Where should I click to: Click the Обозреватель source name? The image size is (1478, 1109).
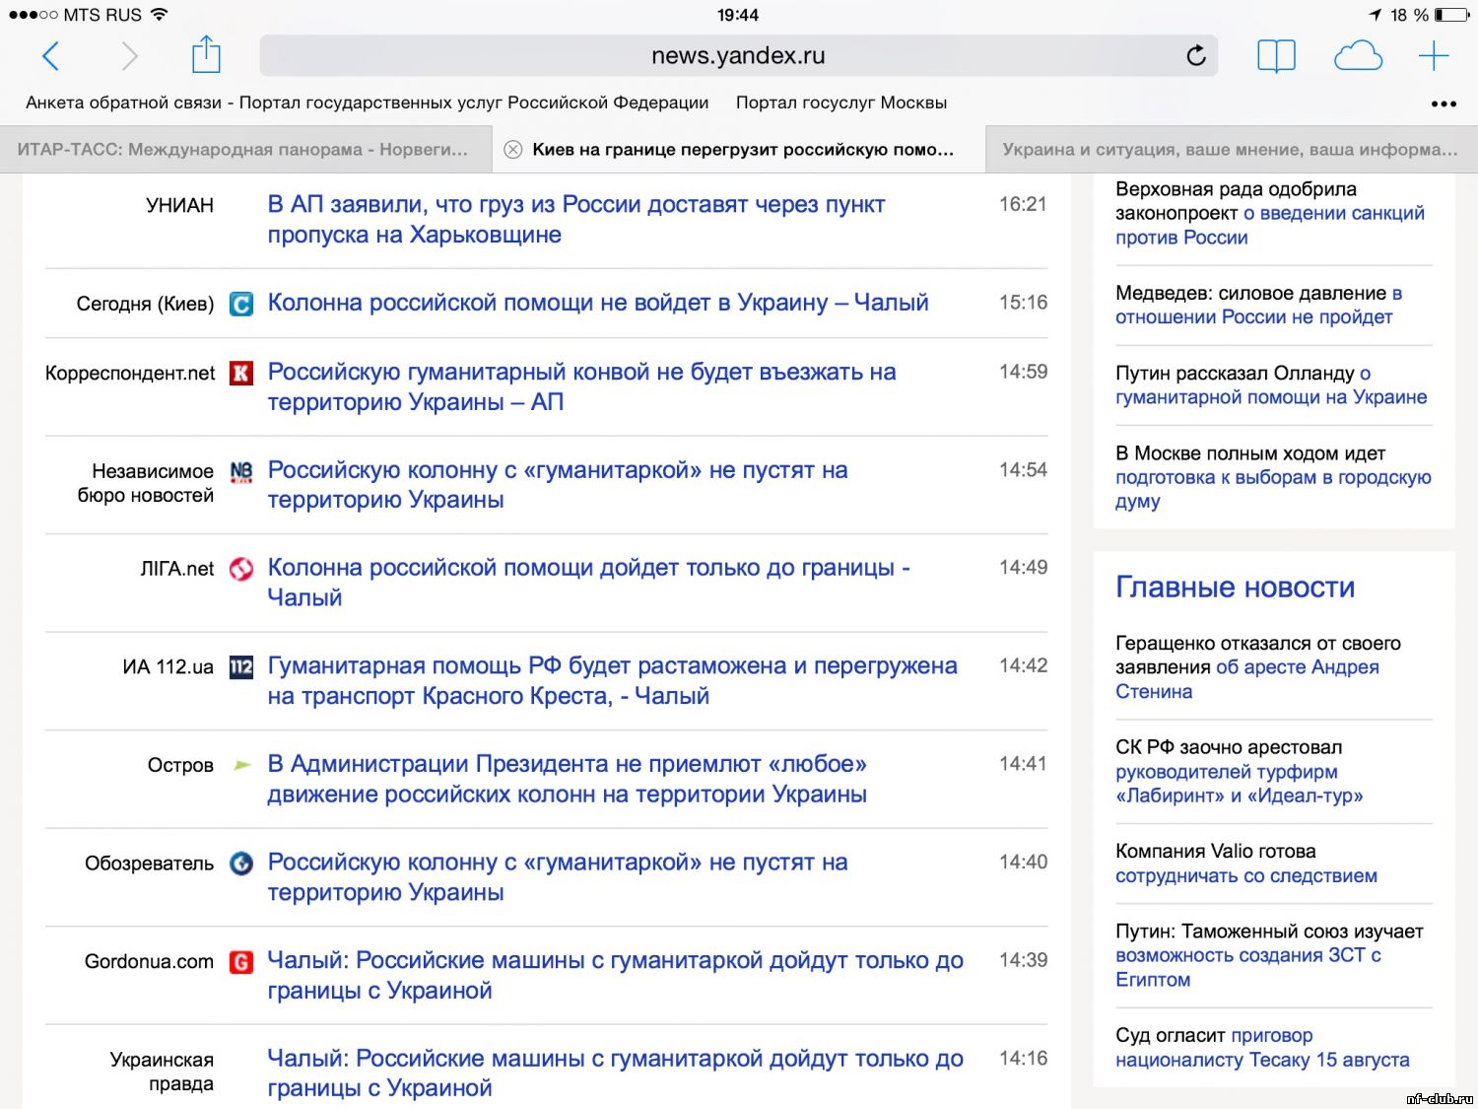click(x=149, y=864)
